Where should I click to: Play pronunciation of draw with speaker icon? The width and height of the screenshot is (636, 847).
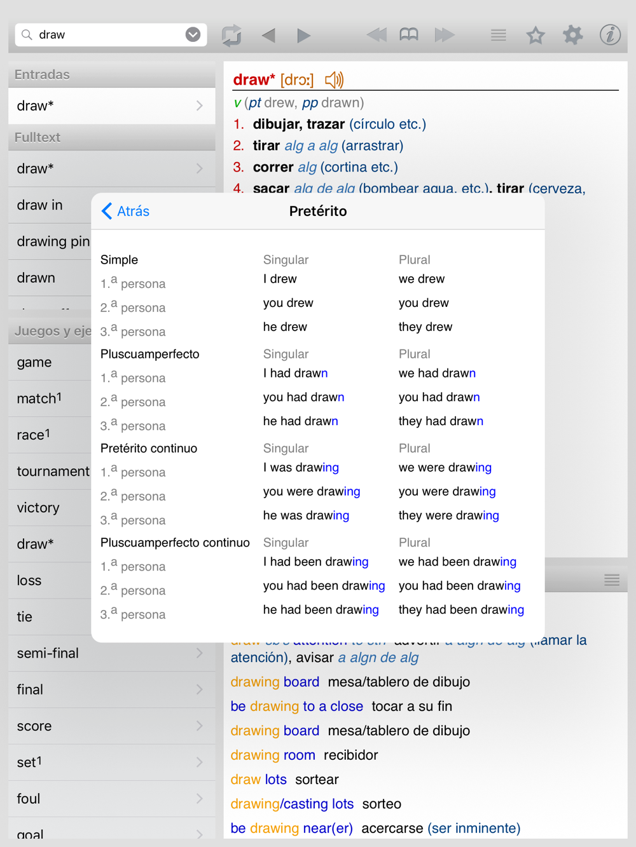tap(334, 80)
